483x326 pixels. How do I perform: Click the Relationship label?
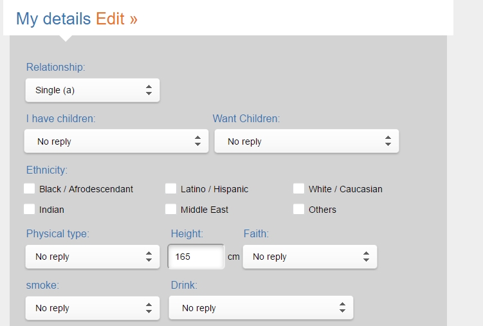click(55, 67)
